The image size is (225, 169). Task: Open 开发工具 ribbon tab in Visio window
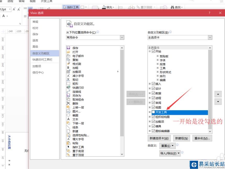pos(47,1)
